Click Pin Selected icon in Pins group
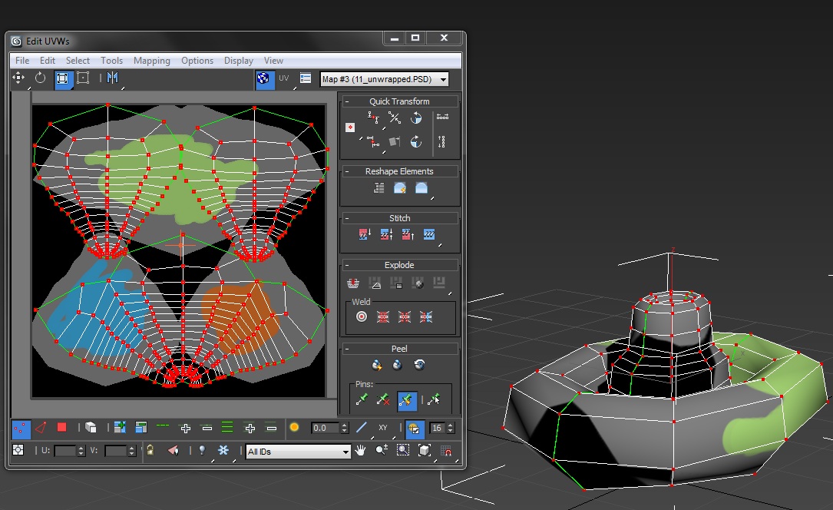This screenshot has width=833, height=510. (x=362, y=399)
